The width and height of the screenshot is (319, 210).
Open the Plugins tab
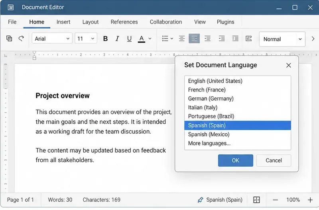tap(225, 22)
